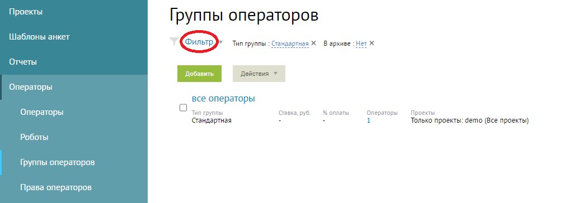564x203 pixels.
Task: Click the Ставка, руб. column label
Action: tap(294, 113)
